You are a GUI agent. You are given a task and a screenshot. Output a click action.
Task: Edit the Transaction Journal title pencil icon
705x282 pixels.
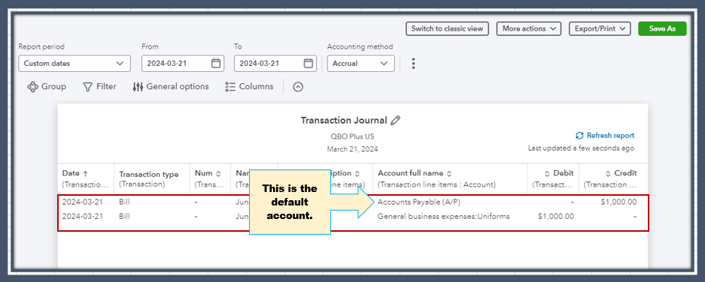coord(395,120)
